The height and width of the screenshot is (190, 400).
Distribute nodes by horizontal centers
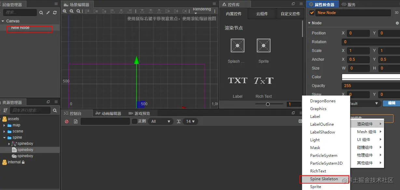tap(176, 11)
